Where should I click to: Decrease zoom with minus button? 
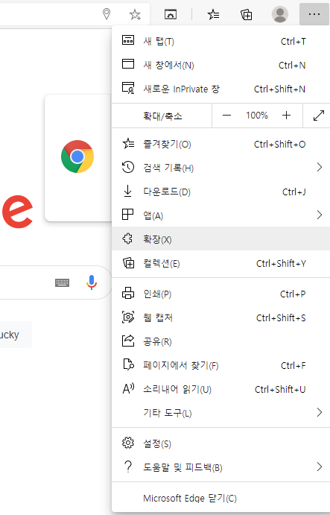pyautogui.click(x=226, y=116)
